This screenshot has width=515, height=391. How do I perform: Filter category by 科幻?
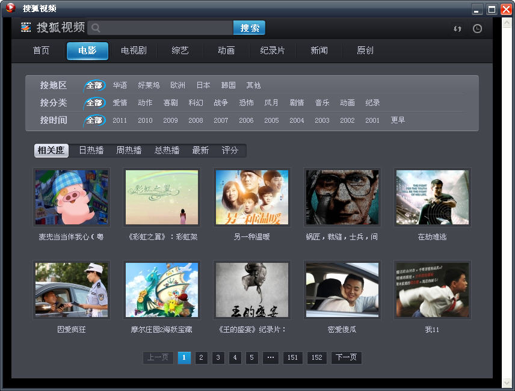(x=196, y=103)
